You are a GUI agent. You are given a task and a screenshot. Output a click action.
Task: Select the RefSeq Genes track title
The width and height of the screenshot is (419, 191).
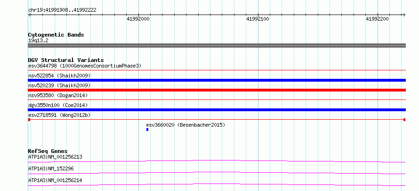point(48,151)
